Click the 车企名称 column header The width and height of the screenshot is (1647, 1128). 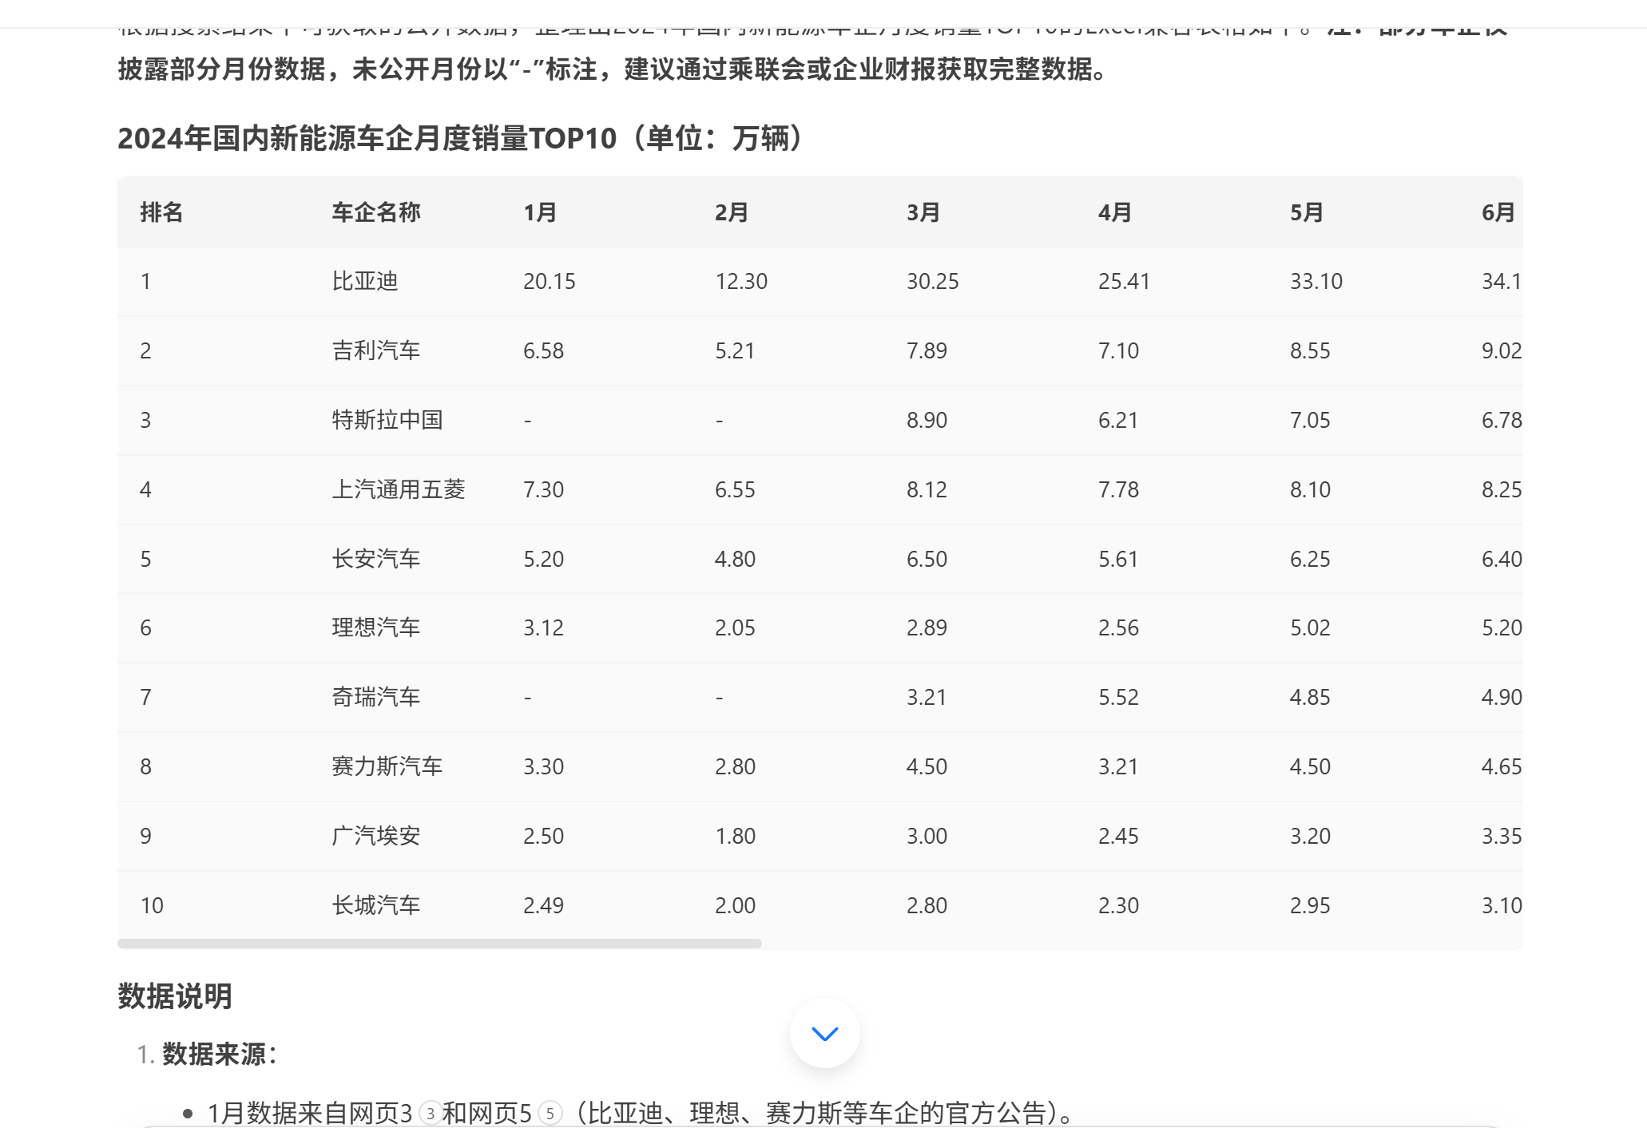[375, 212]
